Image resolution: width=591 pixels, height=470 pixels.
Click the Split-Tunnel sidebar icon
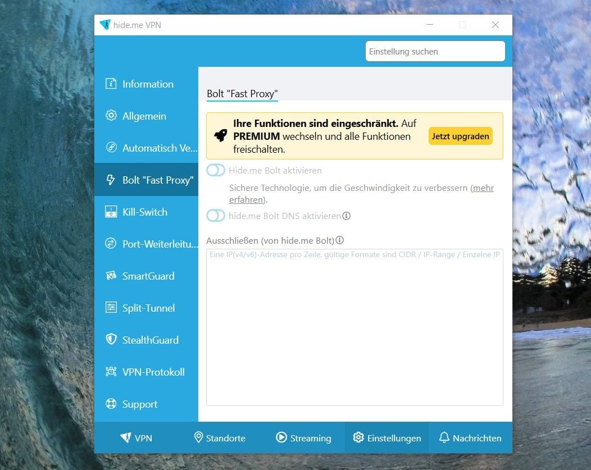pos(111,308)
